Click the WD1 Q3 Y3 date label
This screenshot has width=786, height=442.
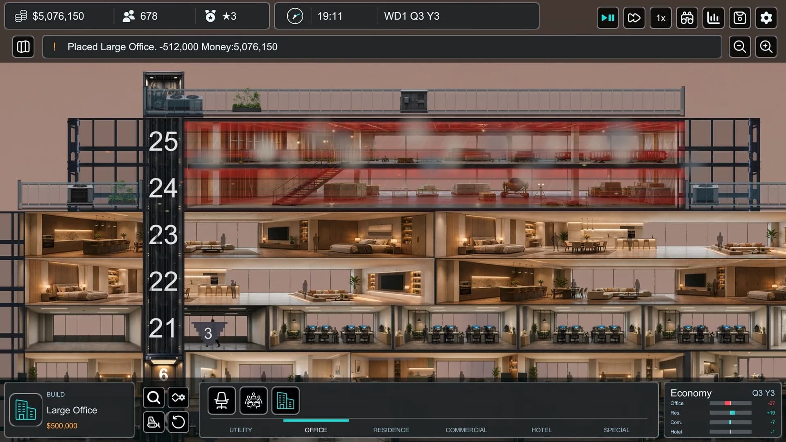tap(411, 16)
